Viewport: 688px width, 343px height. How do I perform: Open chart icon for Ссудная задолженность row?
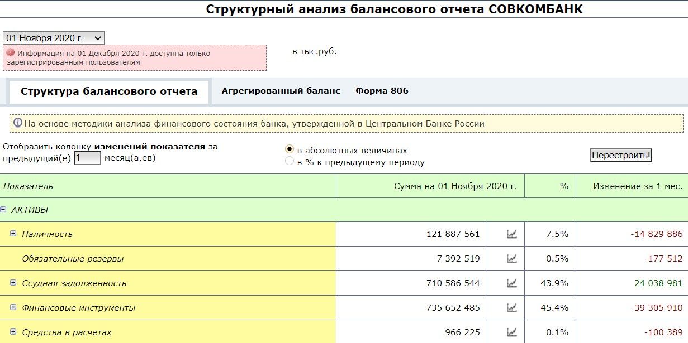click(x=511, y=283)
